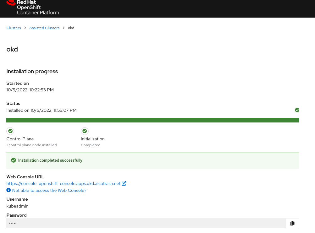Open 'Not able to access the Web Console?' help
Screen dimensions: 315x233
[49, 190]
